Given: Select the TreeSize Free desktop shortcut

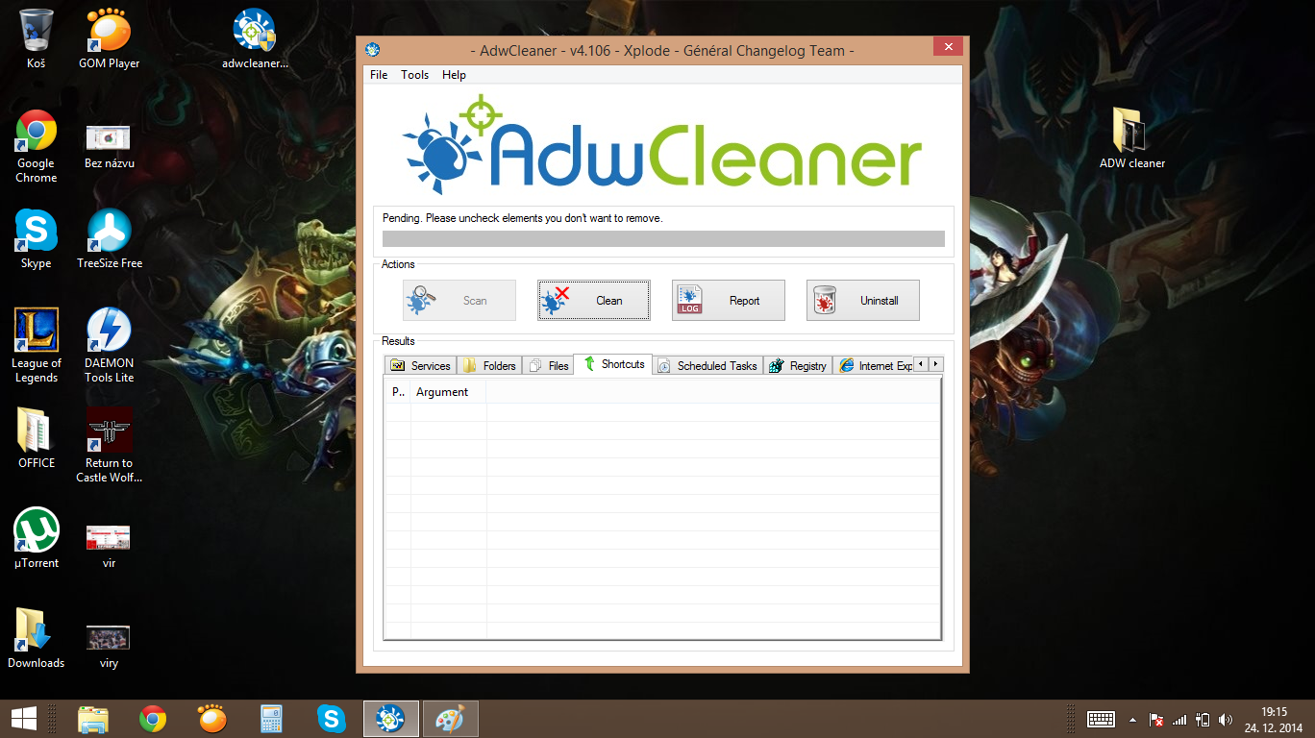Looking at the screenshot, I should [110, 239].
